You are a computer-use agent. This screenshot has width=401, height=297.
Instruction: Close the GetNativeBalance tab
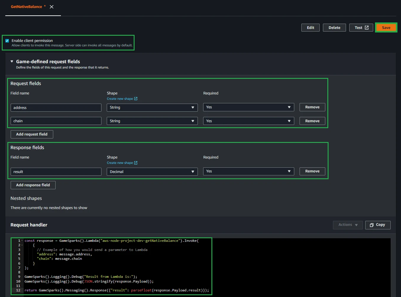click(x=52, y=7)
